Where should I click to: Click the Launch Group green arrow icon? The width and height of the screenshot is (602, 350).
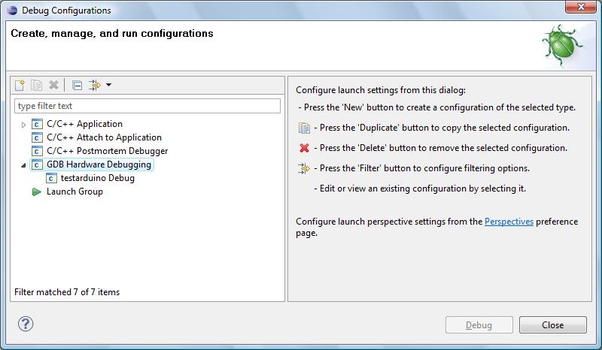[x=37, y=192]
